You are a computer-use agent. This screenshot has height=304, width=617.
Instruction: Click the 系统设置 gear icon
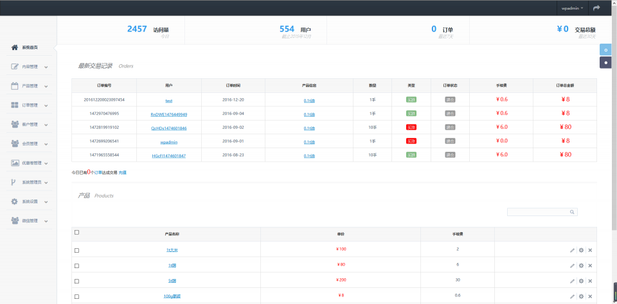tap(15, 201)
